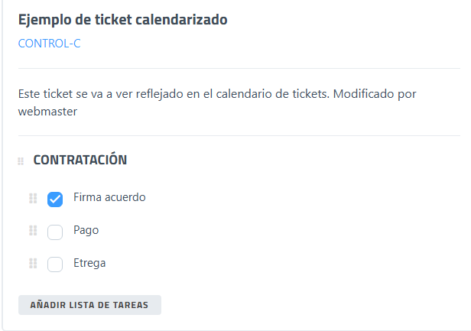Click the divider line above CONTRATACIÓN
Image resolution: width=471 pixels, height=331 pixels.
point(229,136)
